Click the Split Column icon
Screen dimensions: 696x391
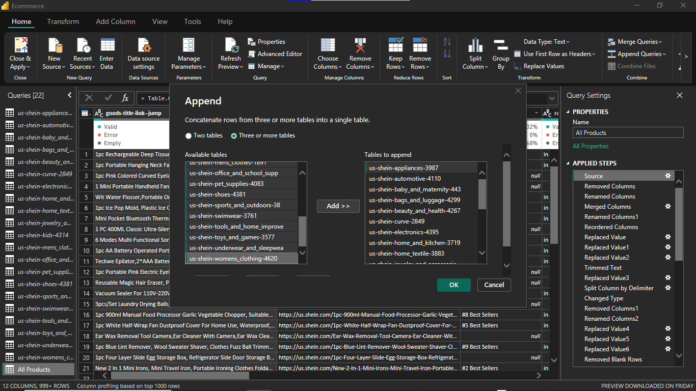click(x=475, y=46)
